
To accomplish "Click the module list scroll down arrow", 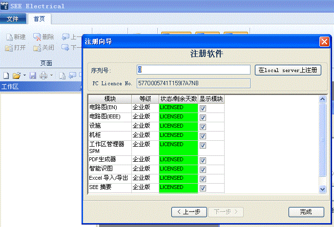I will (322, 189).
